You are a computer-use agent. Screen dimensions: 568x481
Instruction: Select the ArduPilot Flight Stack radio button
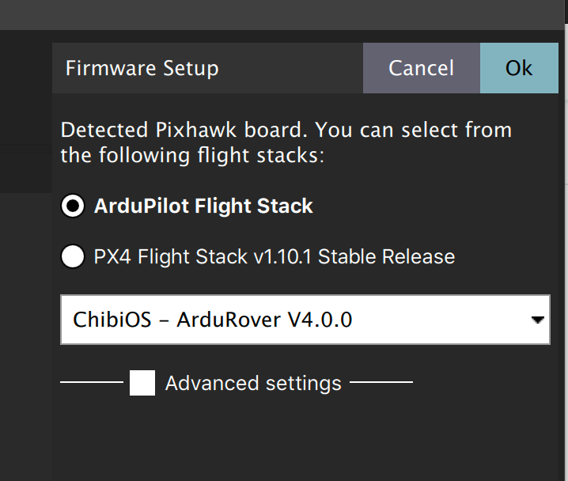[x=73, y=206]
